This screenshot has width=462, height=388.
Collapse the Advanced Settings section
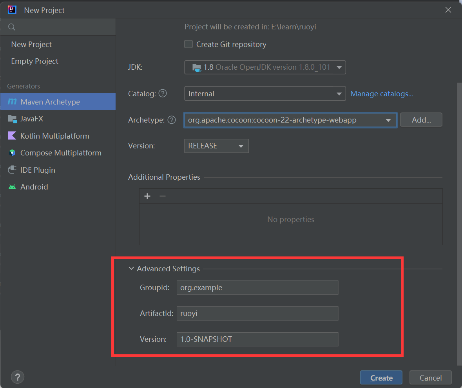131,269
